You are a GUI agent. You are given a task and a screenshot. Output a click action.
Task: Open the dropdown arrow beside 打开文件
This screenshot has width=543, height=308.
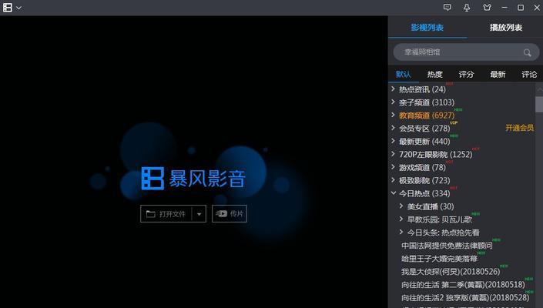[x=199, y=214]
